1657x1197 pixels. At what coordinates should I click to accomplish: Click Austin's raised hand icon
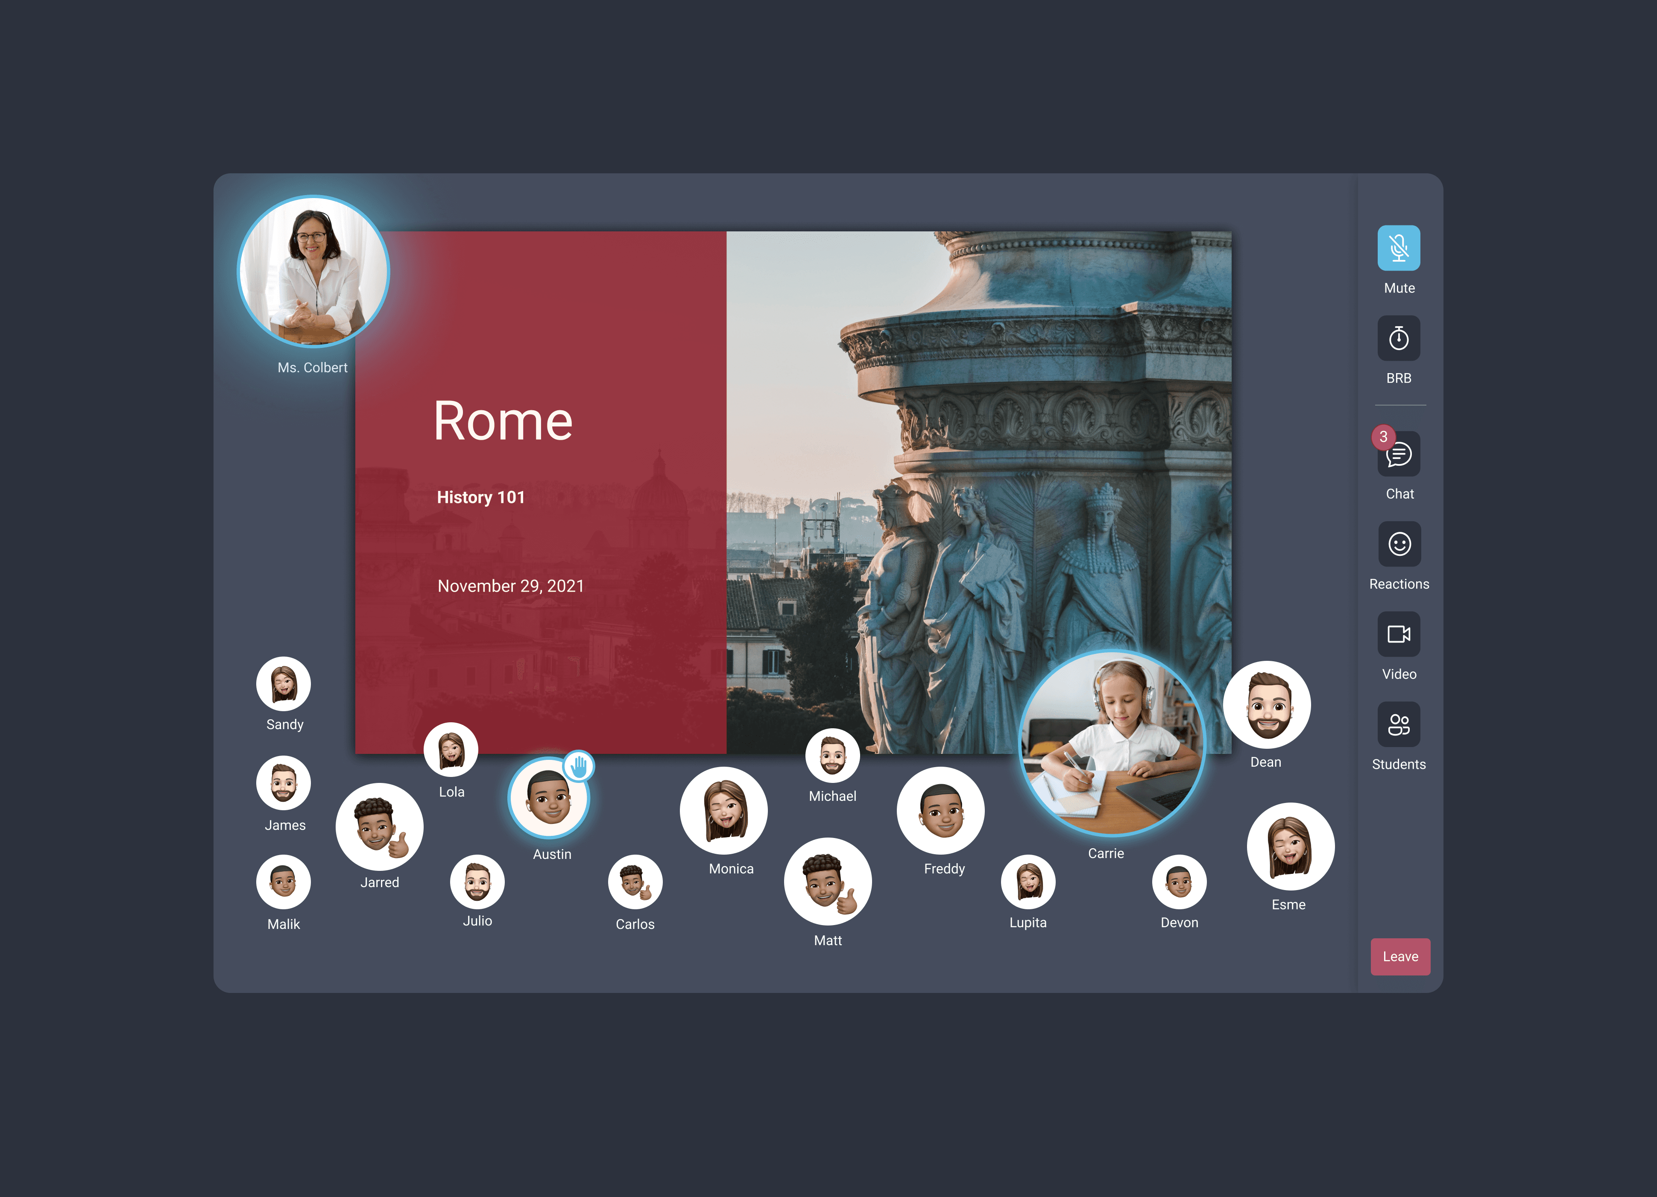(x=579, y=766)
